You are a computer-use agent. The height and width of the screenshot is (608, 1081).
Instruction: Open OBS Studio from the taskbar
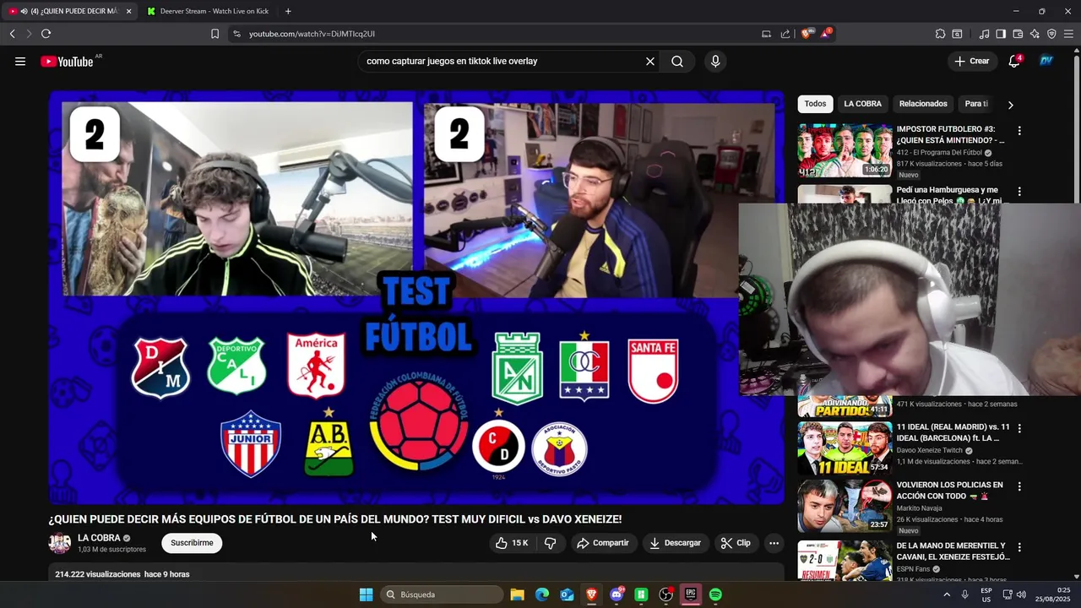tap(665, 594)
